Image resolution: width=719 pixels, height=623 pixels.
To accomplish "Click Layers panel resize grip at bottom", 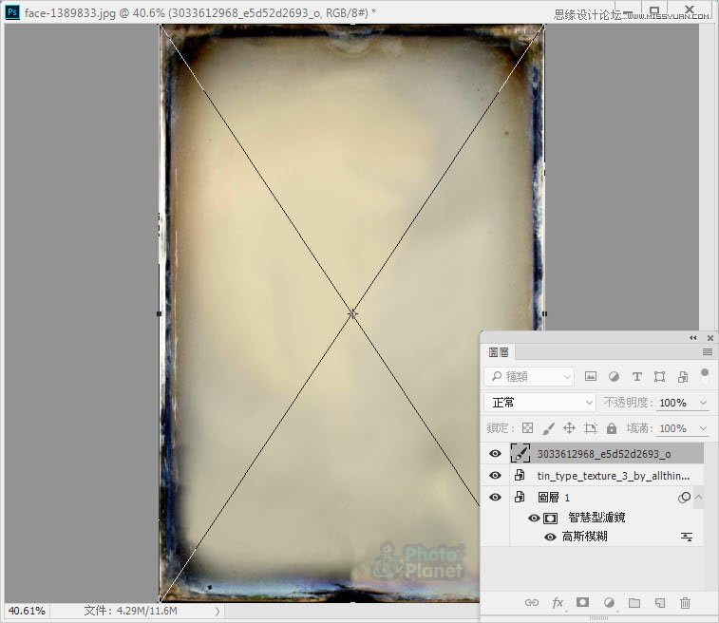I will (x=599, y=618).
